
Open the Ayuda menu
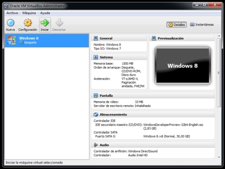tap(45, 13)
